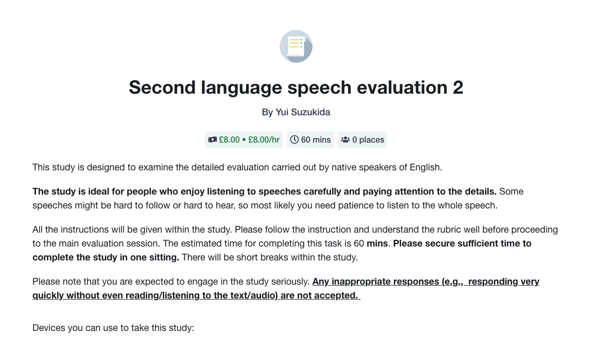This screenshot has width=589, height=350.
Task: Click the people icon beside 0 places
Action: (345, 139)
